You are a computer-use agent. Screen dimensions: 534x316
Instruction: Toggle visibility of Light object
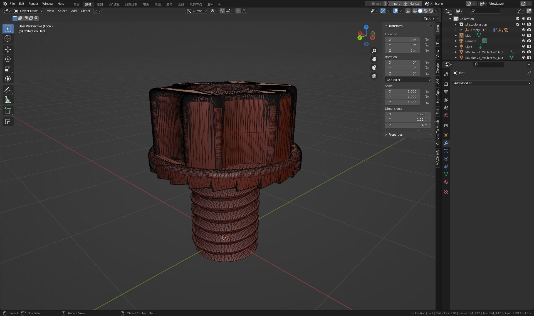(523, 46)
